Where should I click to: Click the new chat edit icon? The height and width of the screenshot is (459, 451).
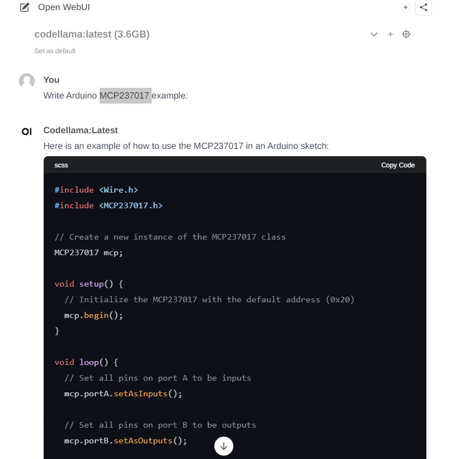click(24, 7)
